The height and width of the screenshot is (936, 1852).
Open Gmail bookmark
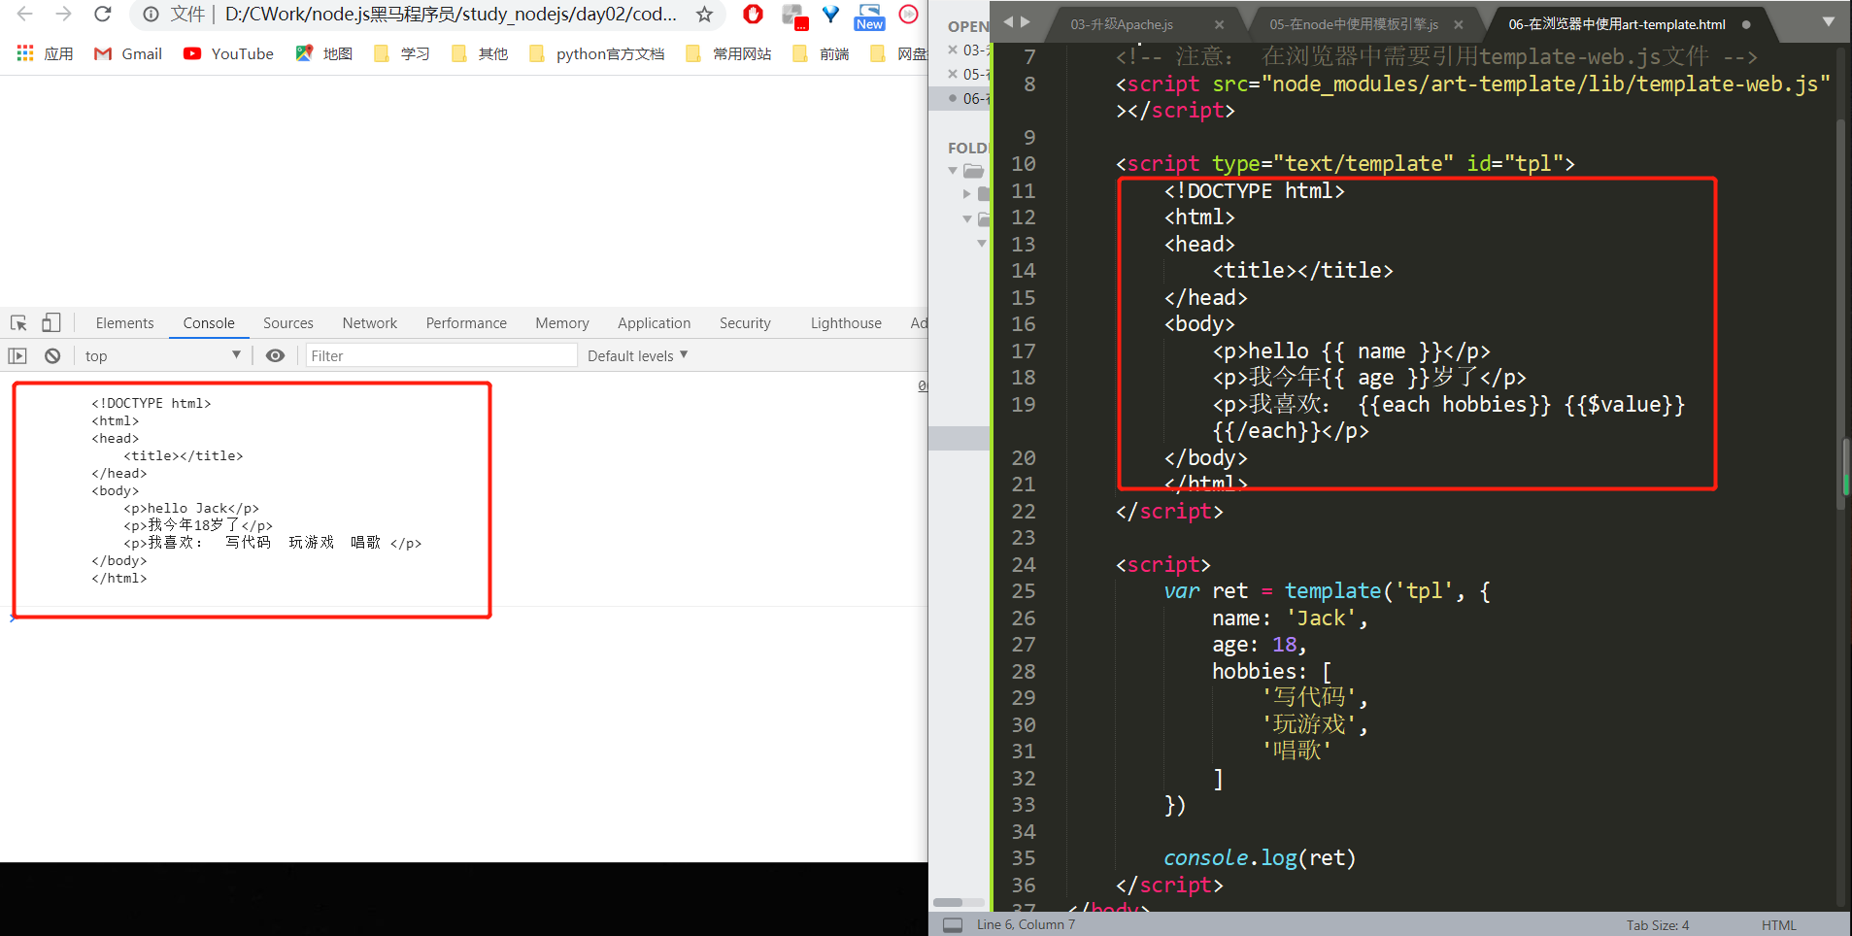click(128, 53)
